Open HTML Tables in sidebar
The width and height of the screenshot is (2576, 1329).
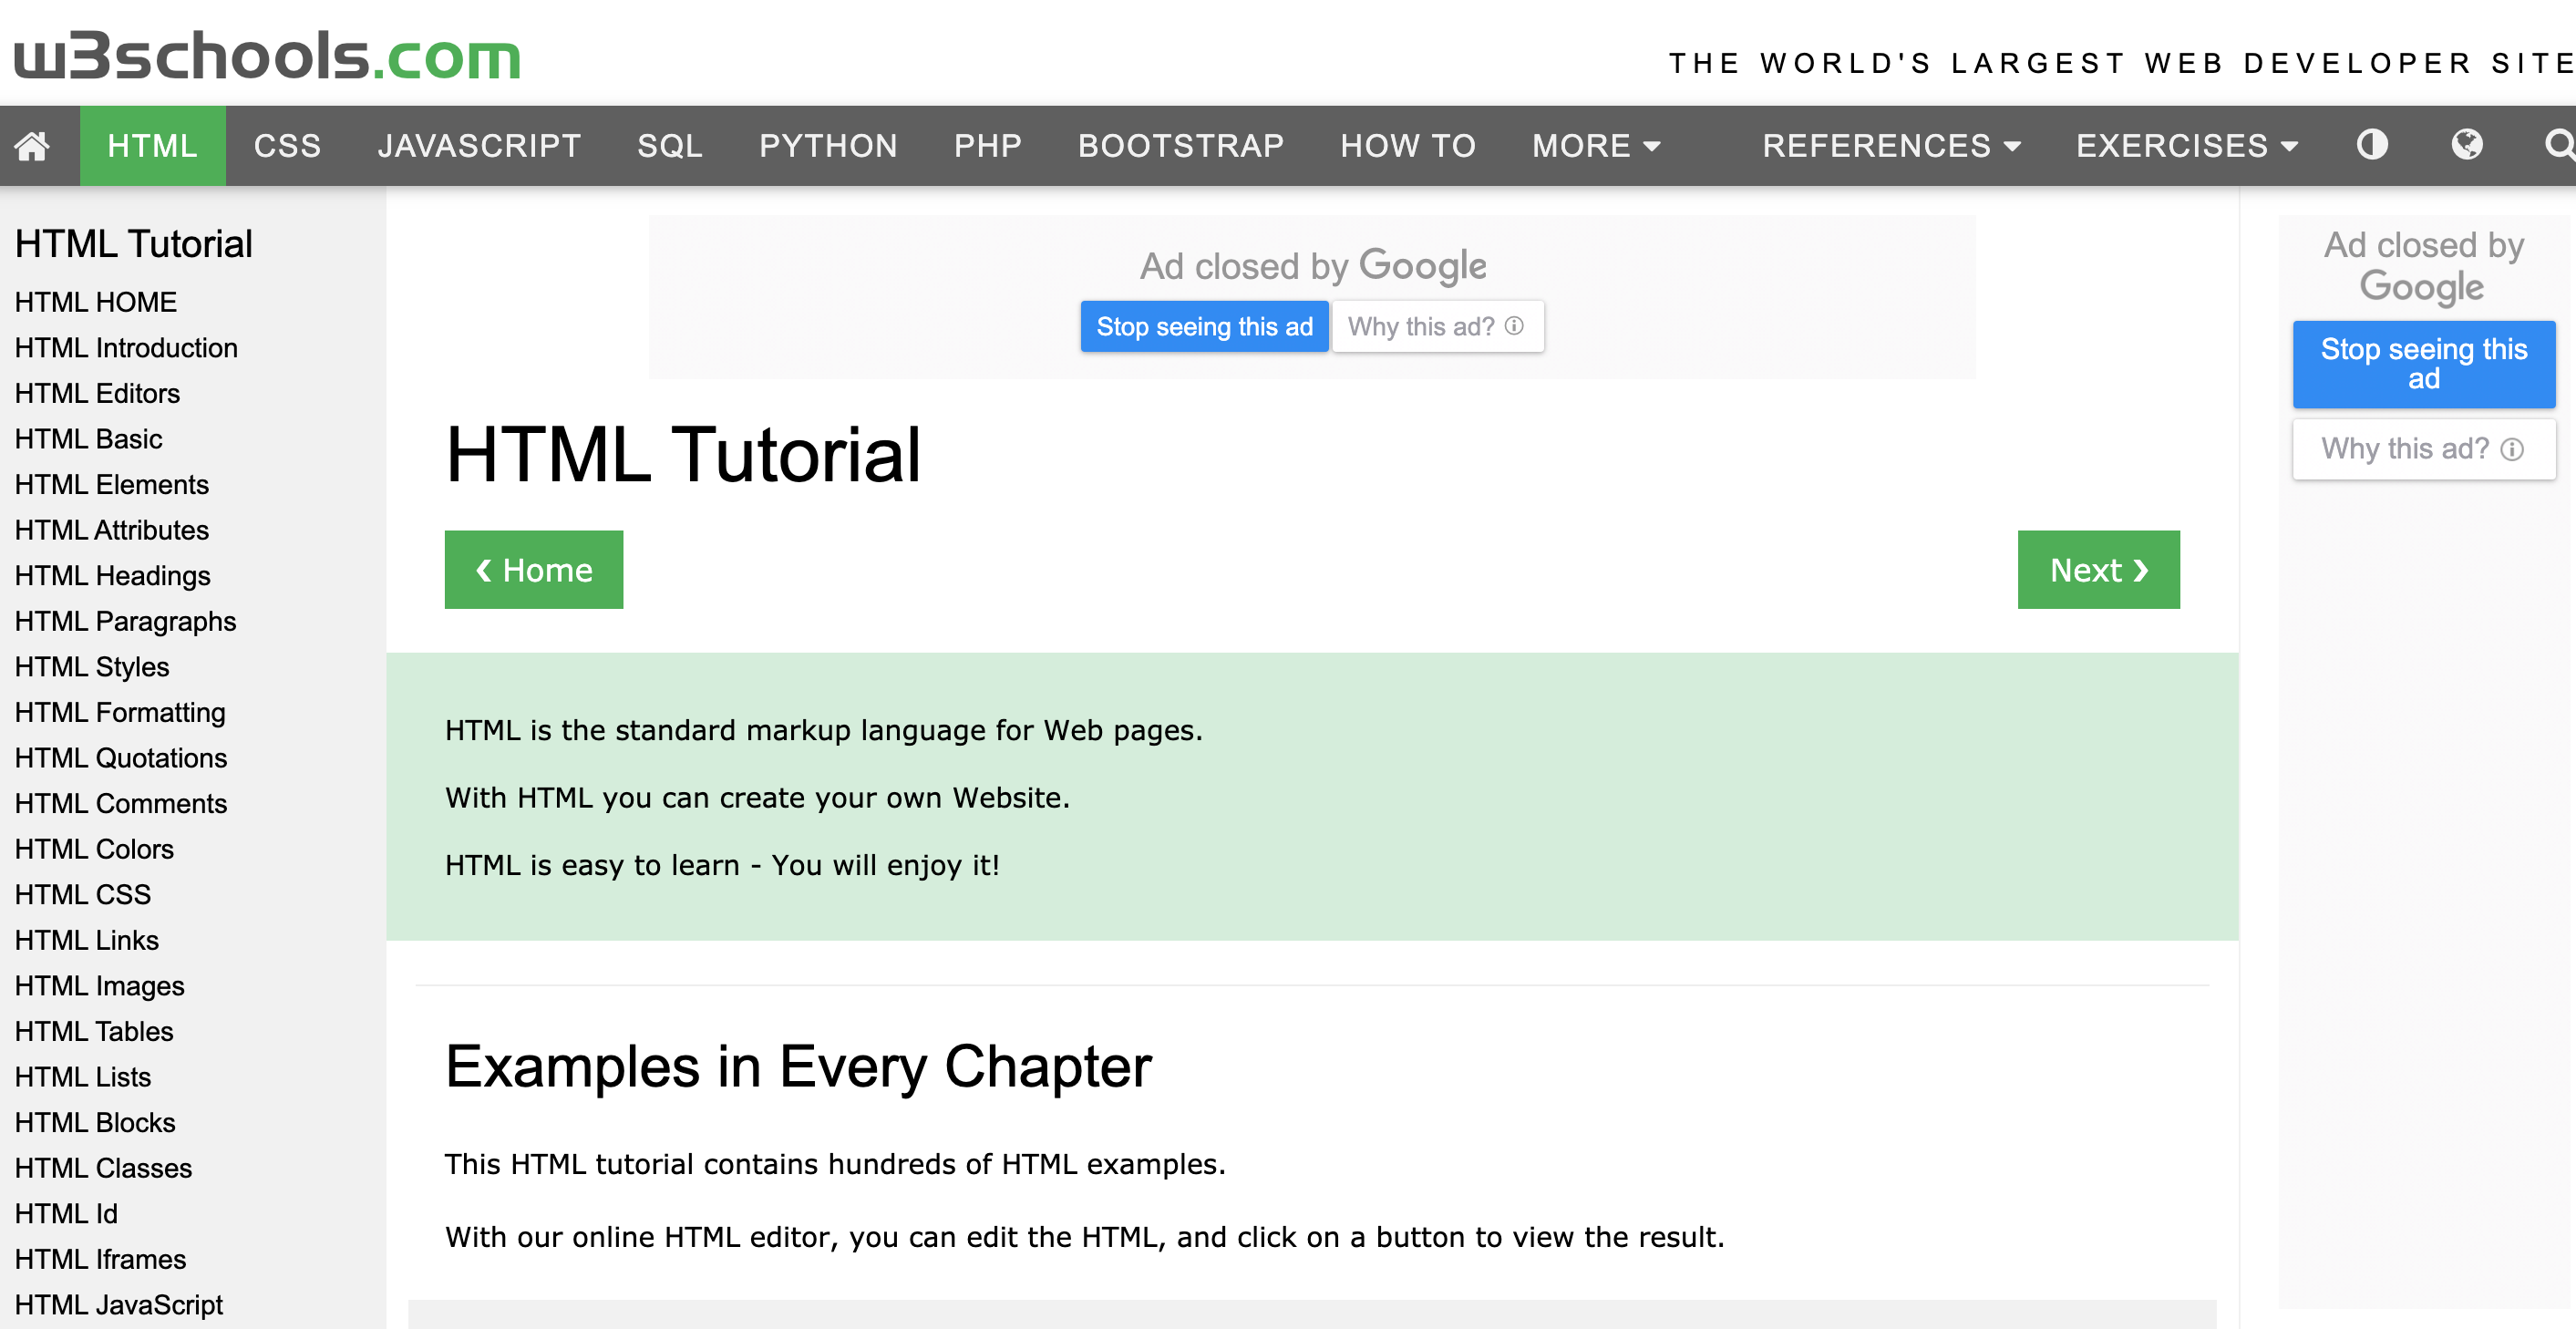[94, 1032]
